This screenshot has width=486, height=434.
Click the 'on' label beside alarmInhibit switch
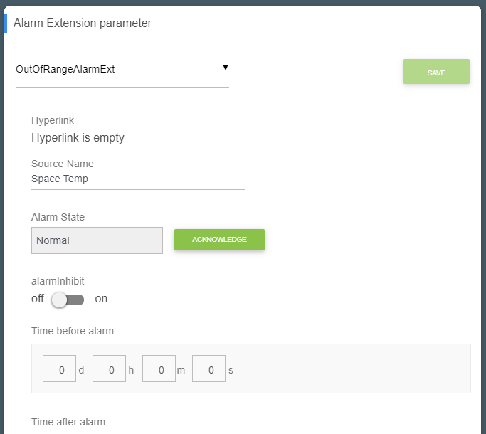click(101, 299)
